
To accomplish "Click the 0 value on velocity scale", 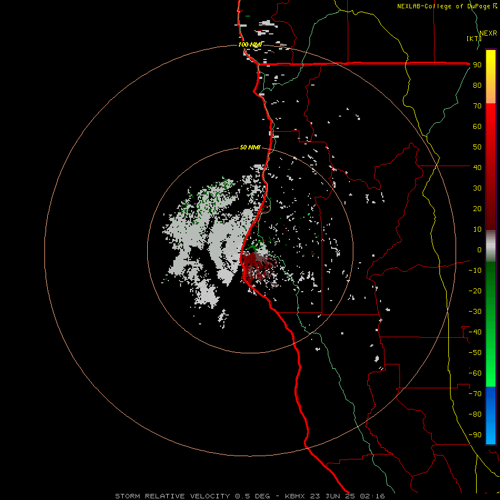I will tap(479, 249).
